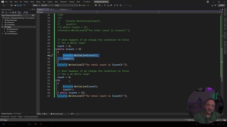
Task: Click Start Without Debugging outline play icon
Action: (88, 5)
